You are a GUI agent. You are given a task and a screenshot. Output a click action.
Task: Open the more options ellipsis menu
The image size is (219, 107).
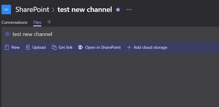click(x=129, y=10)
